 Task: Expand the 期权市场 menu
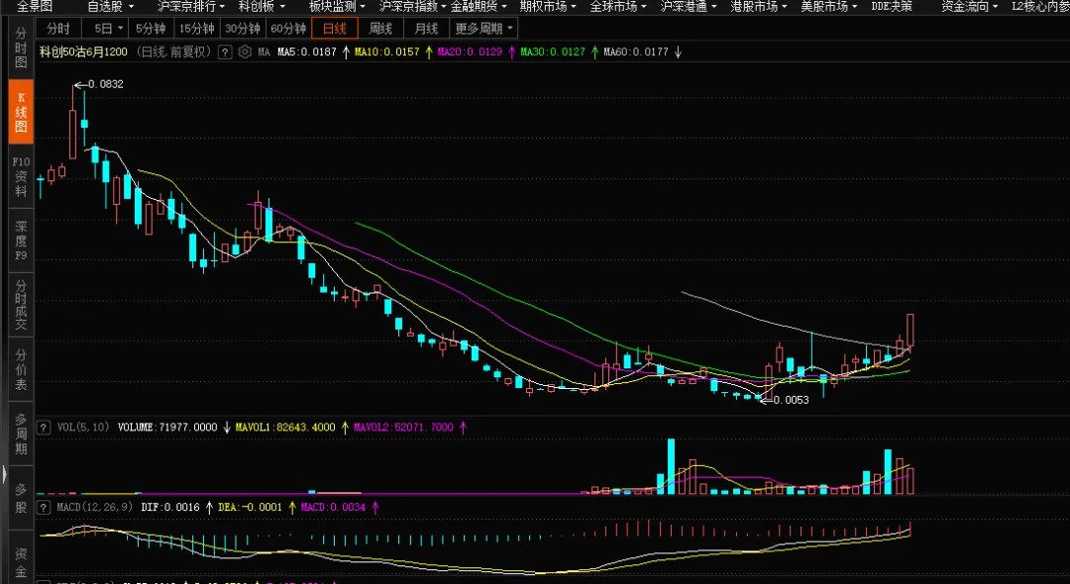(548, 6)
